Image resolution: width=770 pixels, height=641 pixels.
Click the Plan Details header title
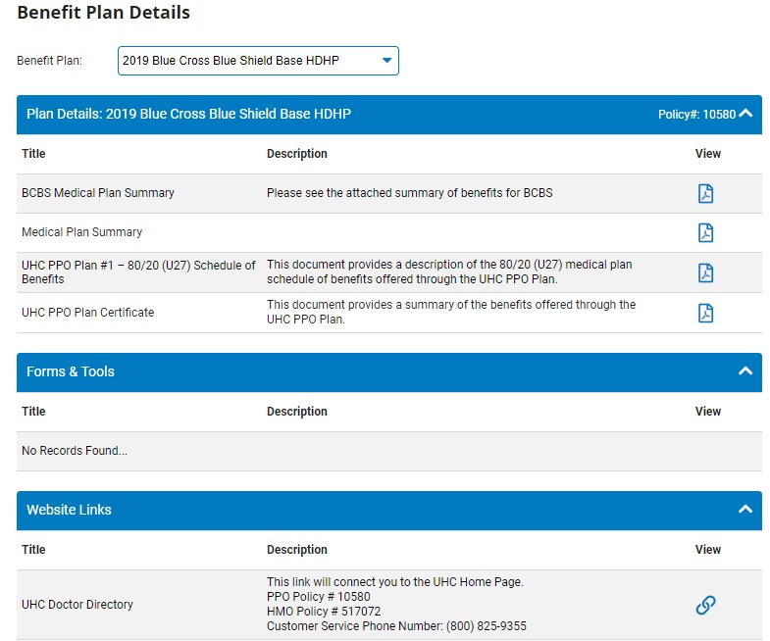click(188, 115)
